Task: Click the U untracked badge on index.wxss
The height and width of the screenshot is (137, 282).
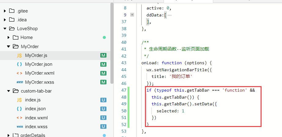Action: tap(103, 127)
